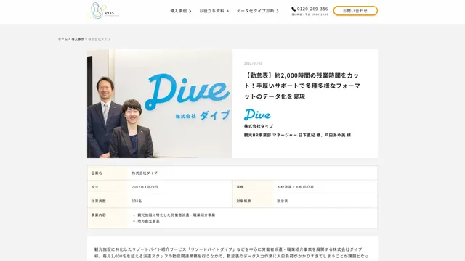Click the 従業員数 table label
Viewport: 465px width, 261px height.
pyautogui.click(x=99, y=201)
